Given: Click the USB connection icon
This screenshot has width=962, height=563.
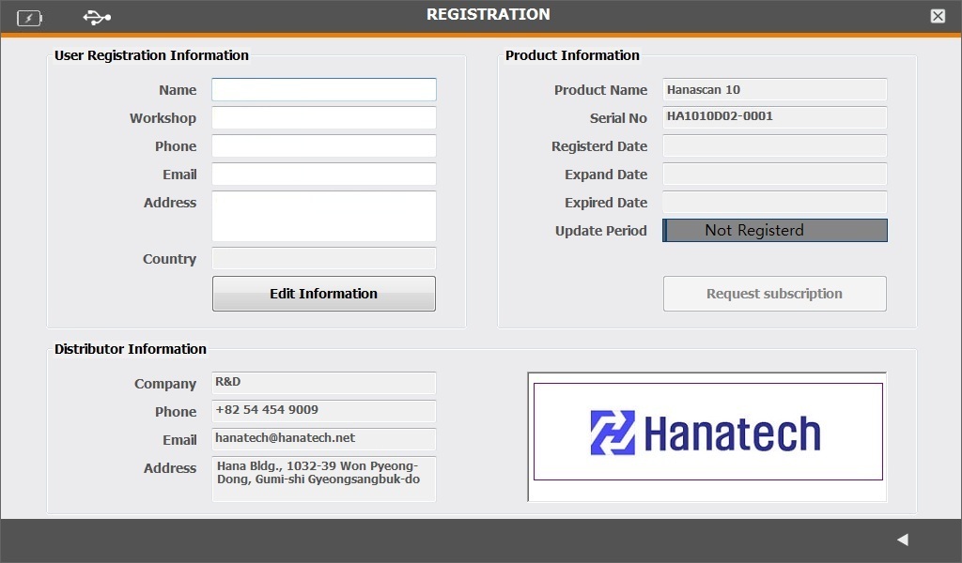Looking at the screenshot, I should (96, 17).
